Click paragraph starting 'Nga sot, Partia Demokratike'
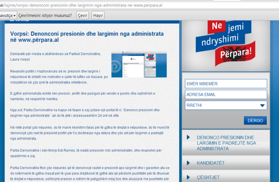The image size is (279, 182). (x=85, y=113)
